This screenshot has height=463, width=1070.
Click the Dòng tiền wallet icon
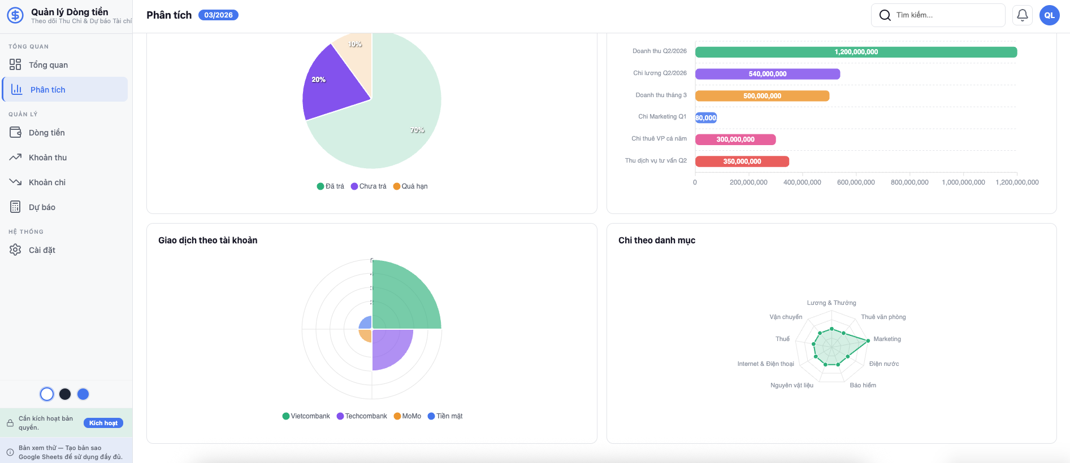tap(15, 133)
